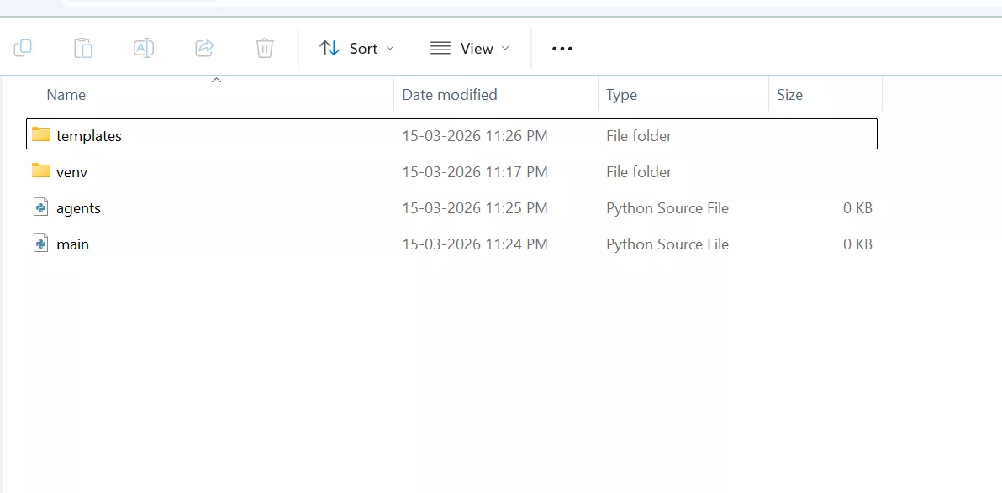The width and height of the screenshot is (1002, 493).
Task: Click the Sort icon with arrows
Action: 330,48
